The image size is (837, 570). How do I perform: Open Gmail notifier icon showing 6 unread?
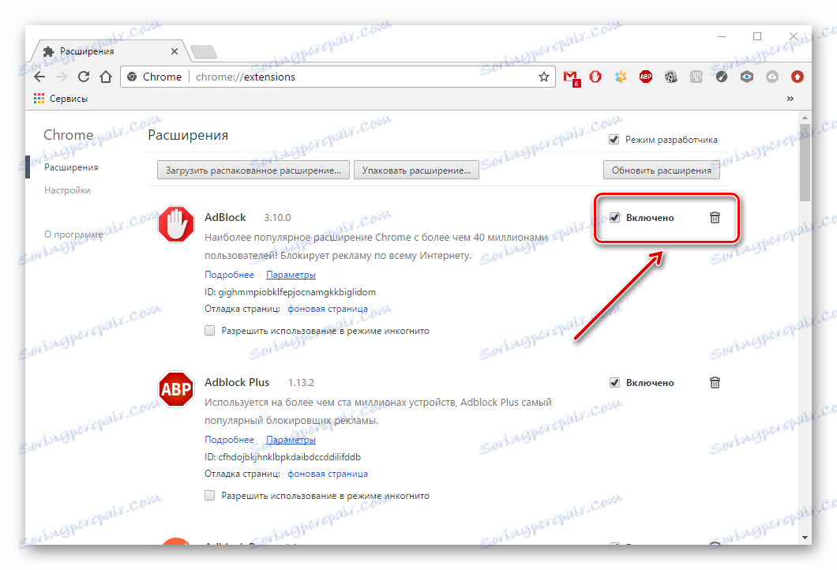[x=571, y=77]
